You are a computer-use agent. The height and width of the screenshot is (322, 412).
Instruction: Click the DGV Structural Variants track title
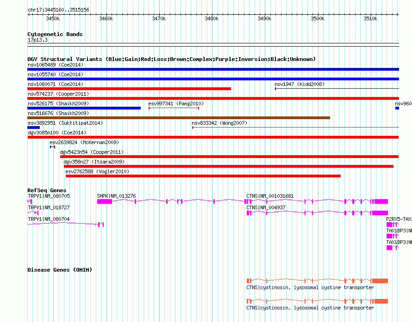tap(171, 59)
